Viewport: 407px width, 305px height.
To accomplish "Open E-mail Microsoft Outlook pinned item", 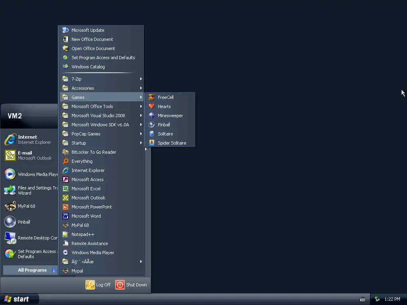I will coord(30,155).
